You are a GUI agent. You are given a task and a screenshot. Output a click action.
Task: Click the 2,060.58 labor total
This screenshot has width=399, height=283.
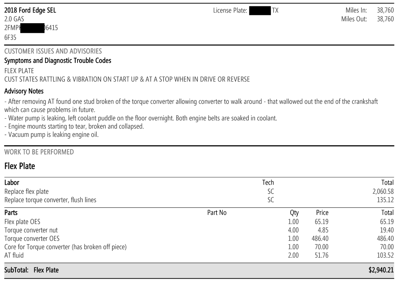point(383,192)
